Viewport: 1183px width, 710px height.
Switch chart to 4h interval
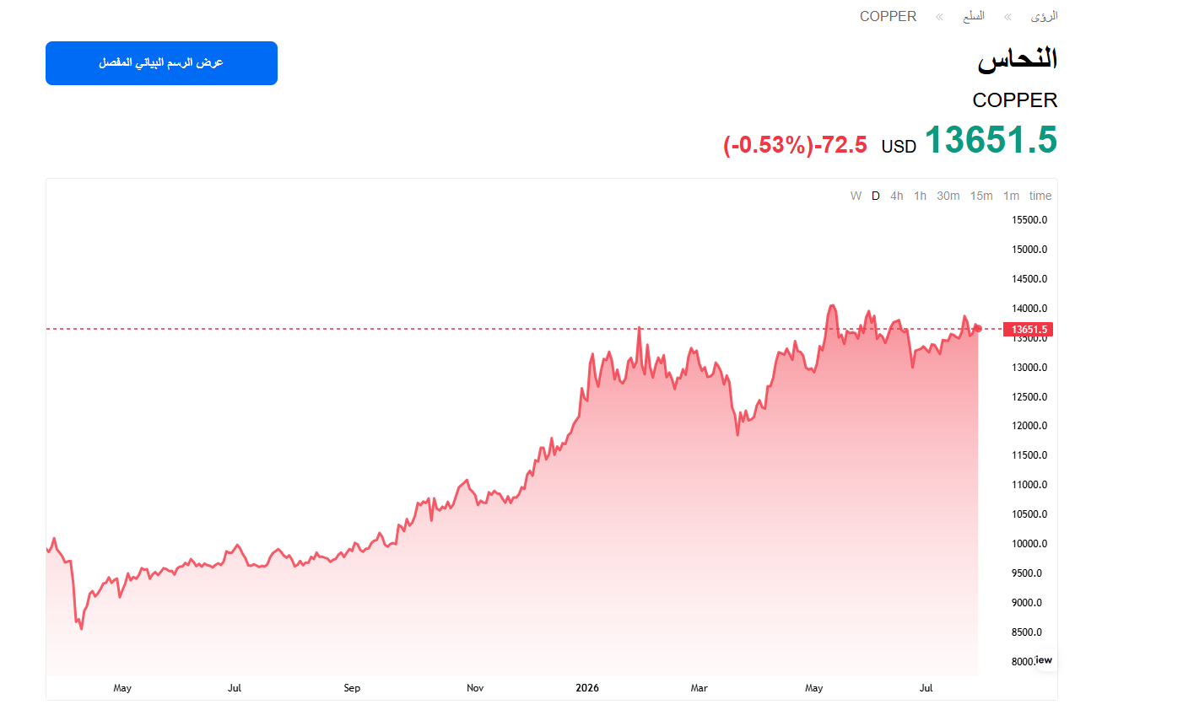[x=897, y=196]
